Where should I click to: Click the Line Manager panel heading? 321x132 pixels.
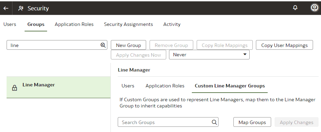point(134,70)
